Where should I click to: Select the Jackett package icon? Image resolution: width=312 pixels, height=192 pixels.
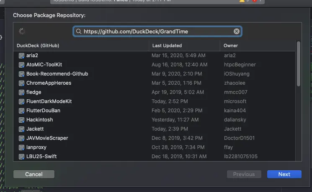pos(21,129)
